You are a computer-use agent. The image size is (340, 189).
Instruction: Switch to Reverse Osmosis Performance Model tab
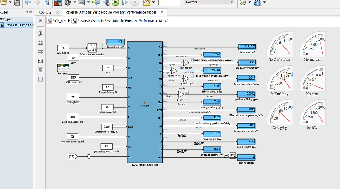point(111,12)
